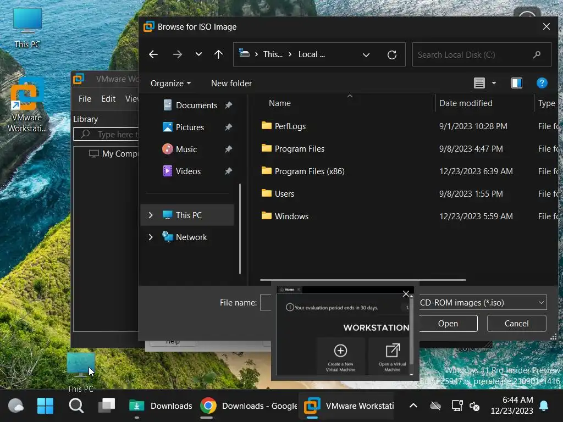This screenshot has width=563, height=422.
Task: Open the recent locations chevron
Action: click(198, 54)
